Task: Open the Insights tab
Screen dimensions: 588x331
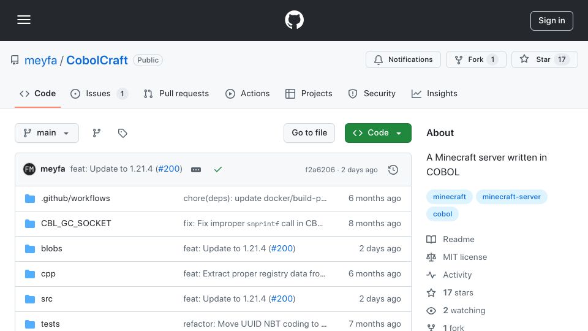Action: [x=434, y=93]
